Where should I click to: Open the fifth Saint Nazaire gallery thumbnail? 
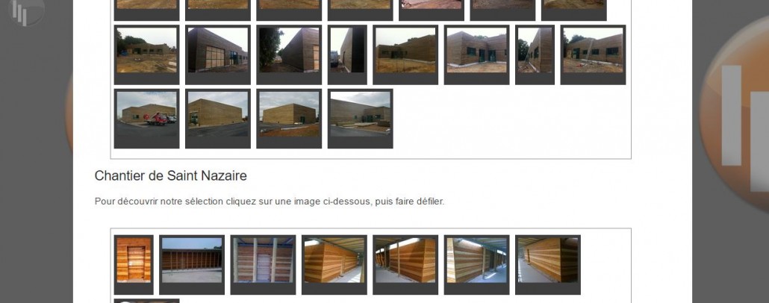(405, 265)
